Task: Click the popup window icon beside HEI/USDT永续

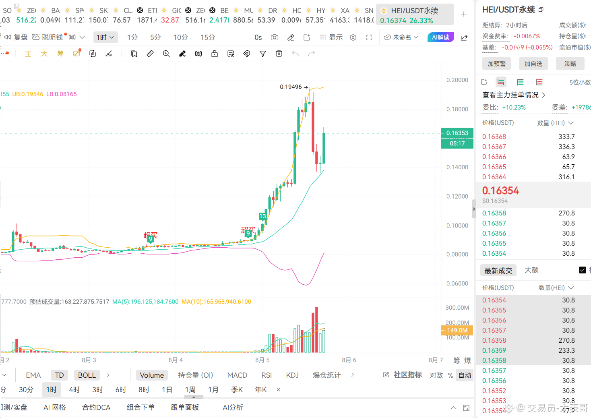Action: point(541,9)
